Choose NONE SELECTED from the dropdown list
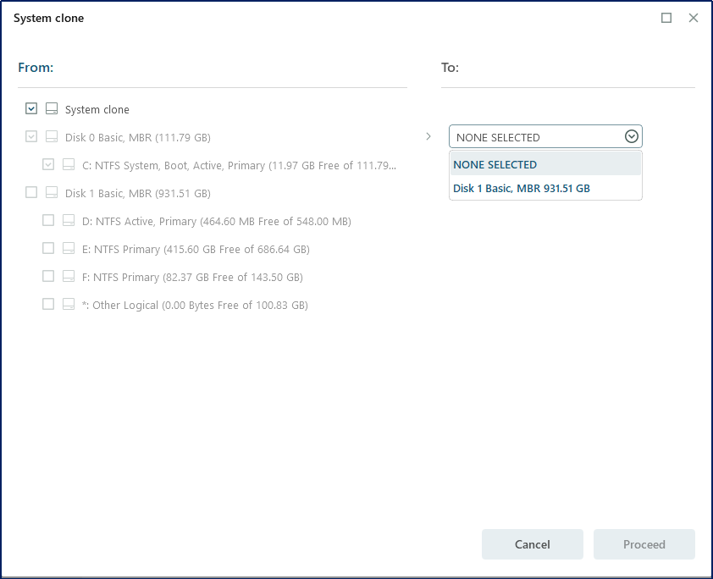This screenshot has height=579, width=713. coord(545,164)
